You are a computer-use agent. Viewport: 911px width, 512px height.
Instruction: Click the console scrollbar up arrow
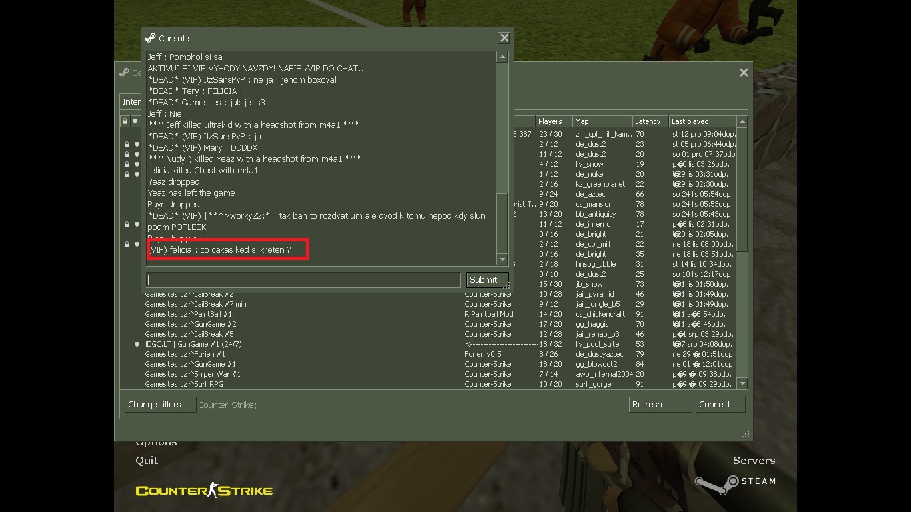(x=502, y=57)
